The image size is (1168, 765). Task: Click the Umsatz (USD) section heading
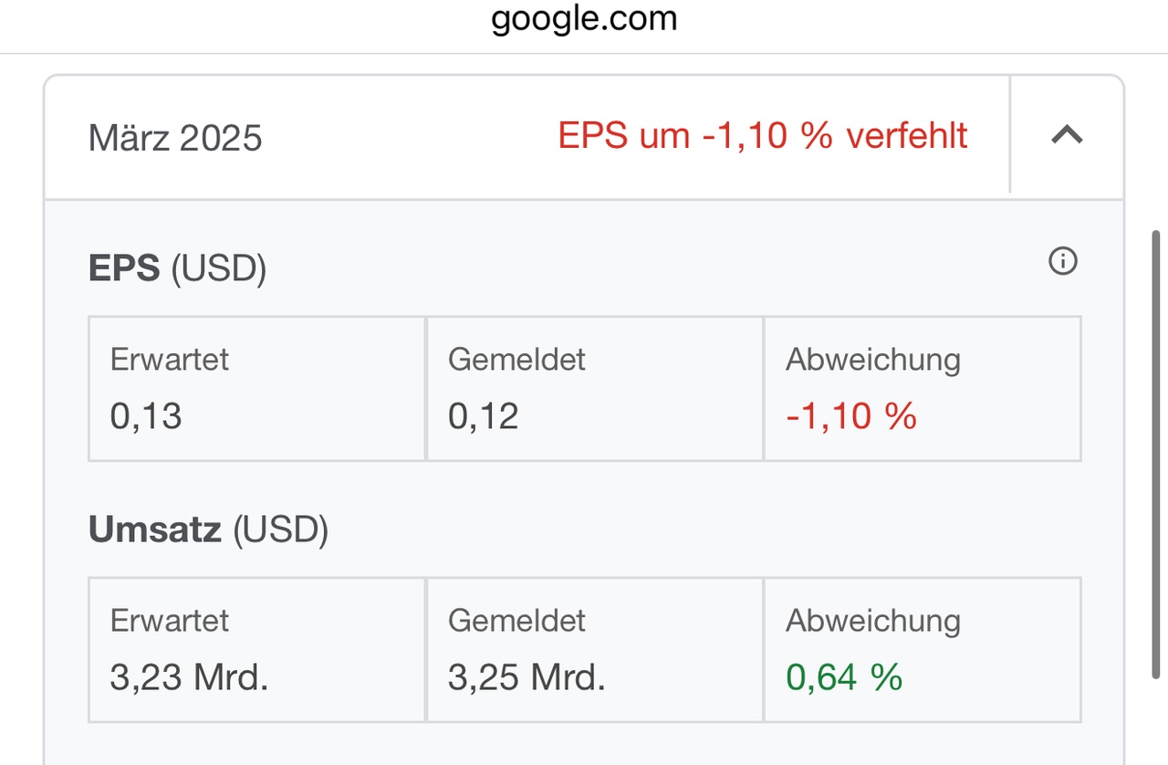(x=208, y=530)
